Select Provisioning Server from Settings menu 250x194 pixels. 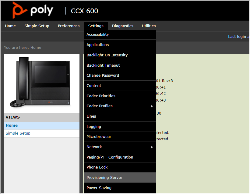click(x=104, y=178)
